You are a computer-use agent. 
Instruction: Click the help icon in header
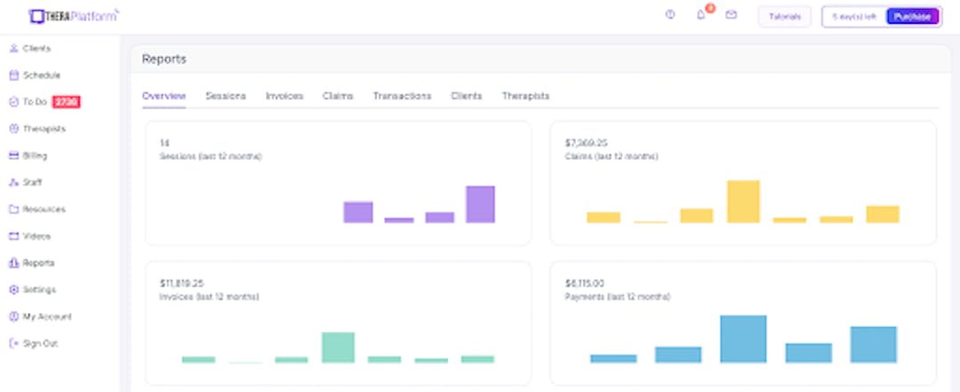point(670,15)
